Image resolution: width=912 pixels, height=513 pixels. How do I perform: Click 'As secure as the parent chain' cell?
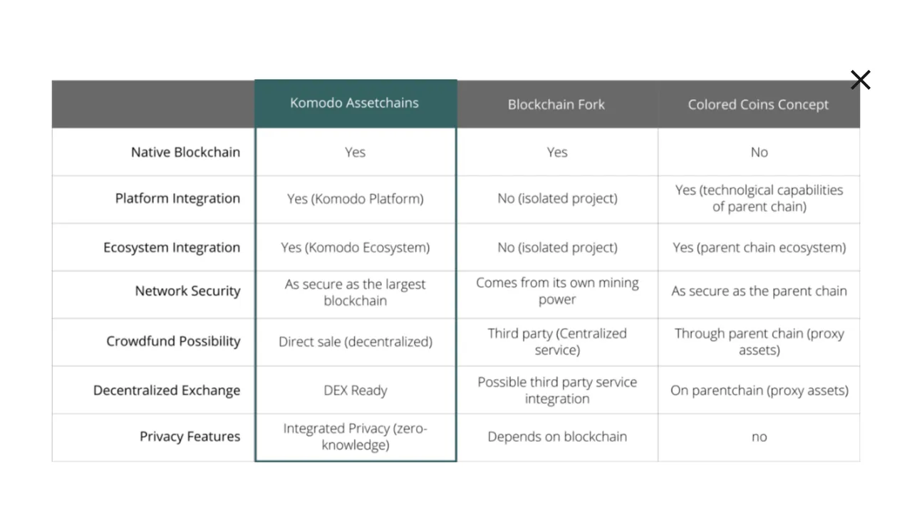point(759,291)
